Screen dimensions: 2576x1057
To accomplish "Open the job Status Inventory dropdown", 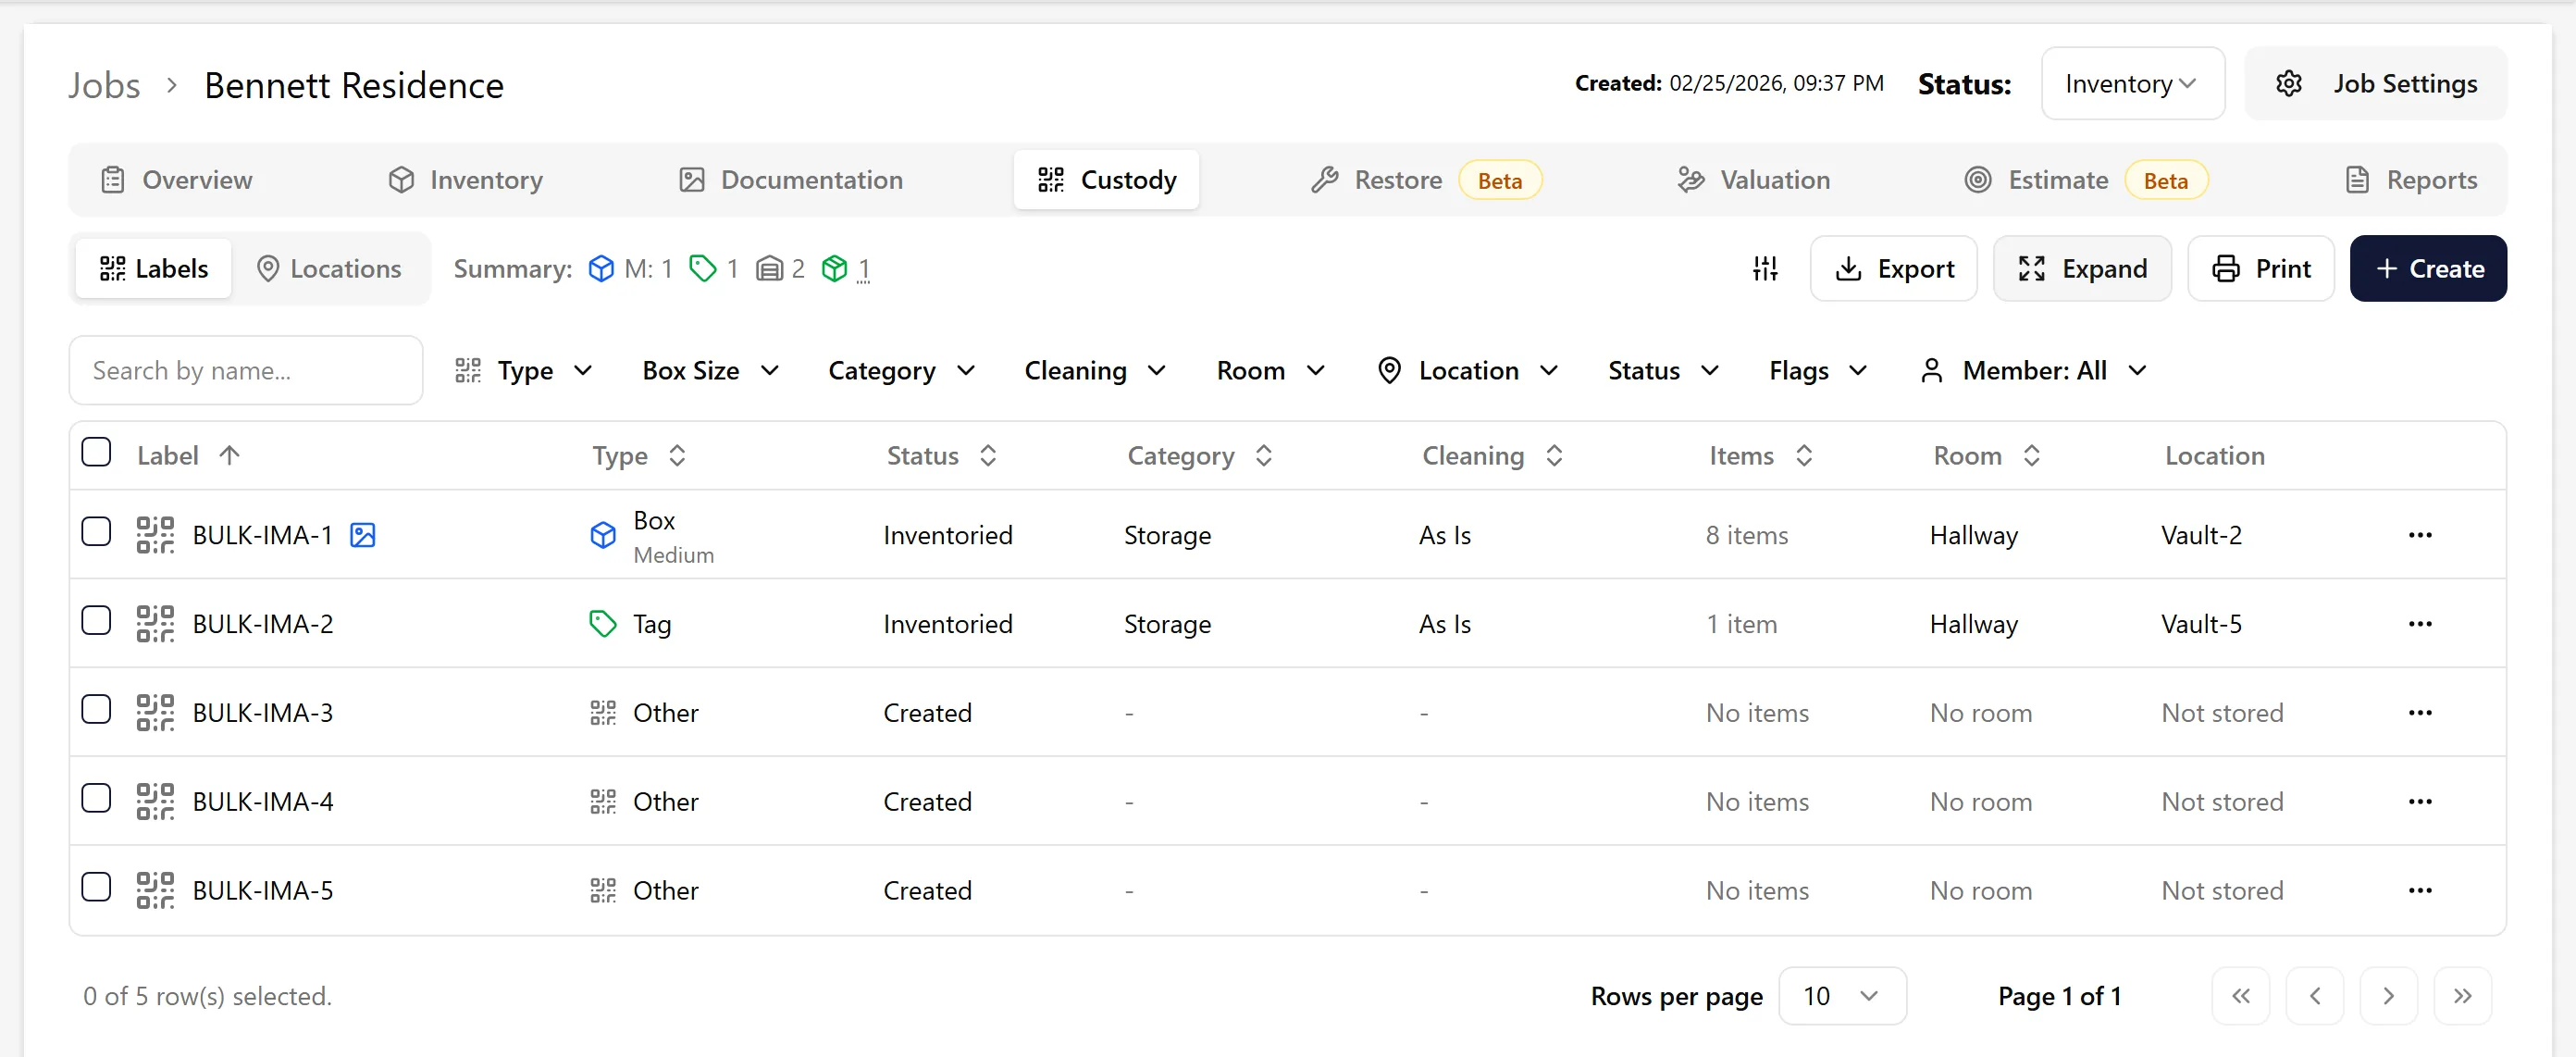I will click(2132, 84).
